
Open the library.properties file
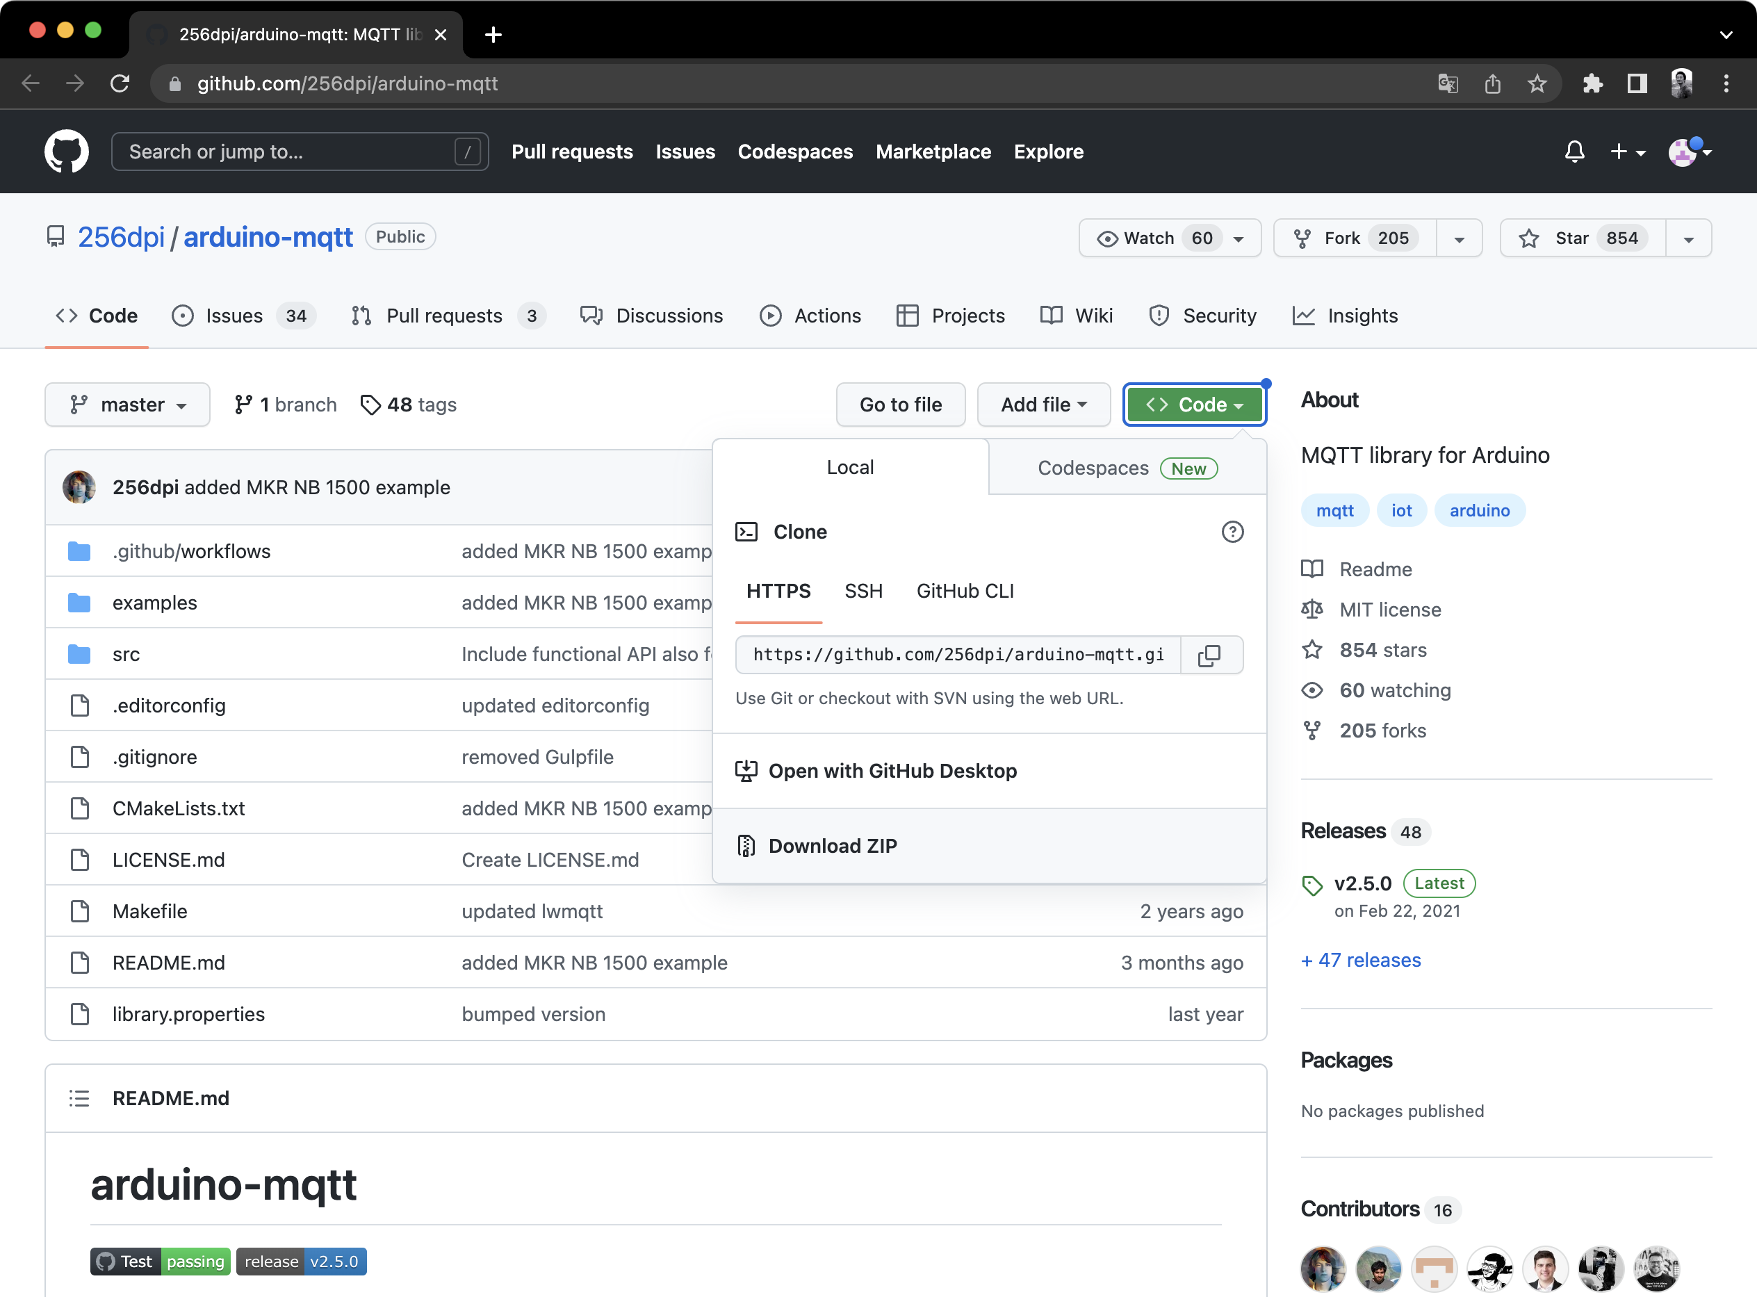188,1014
